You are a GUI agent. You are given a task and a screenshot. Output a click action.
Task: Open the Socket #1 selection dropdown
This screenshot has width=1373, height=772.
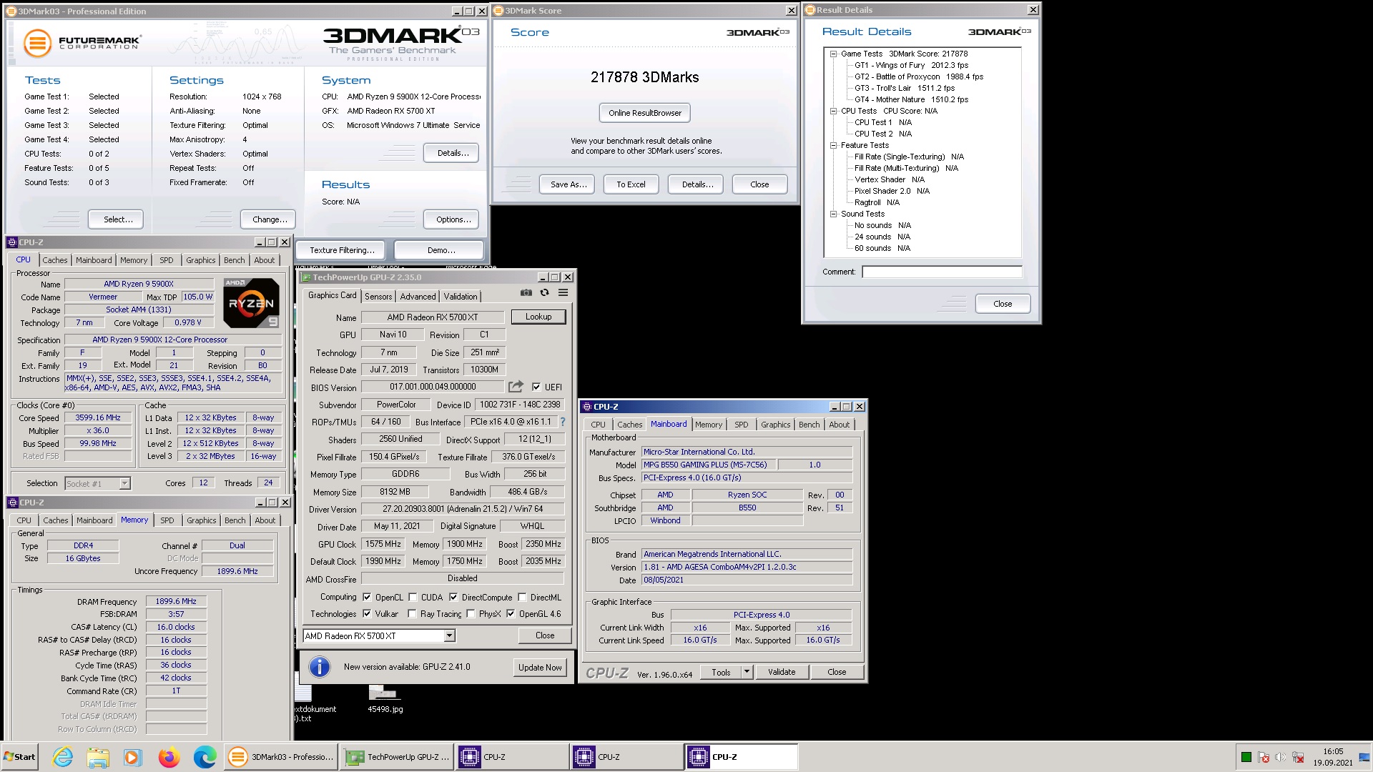point(124,483)
